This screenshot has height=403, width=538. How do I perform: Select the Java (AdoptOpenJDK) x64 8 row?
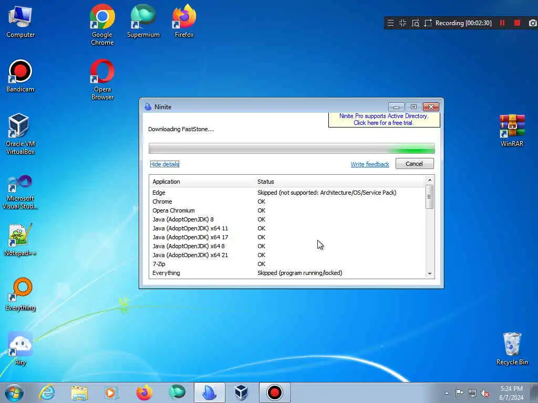287,246
